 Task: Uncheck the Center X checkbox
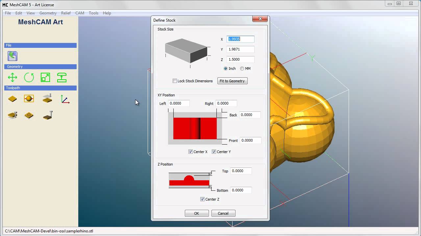[190, 152]
